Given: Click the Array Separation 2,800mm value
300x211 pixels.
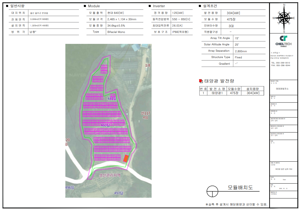Looking at the screenshot, I should (x=241, y=51).
